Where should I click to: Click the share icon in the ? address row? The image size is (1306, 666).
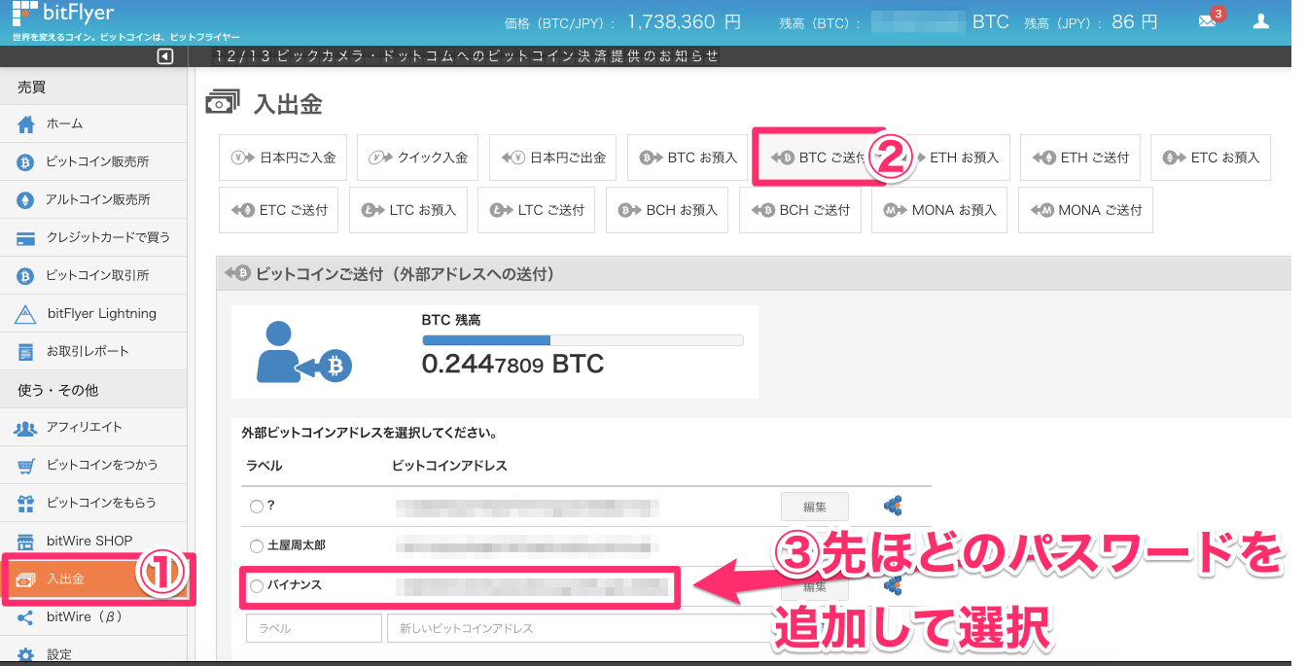tap(892, 506)
